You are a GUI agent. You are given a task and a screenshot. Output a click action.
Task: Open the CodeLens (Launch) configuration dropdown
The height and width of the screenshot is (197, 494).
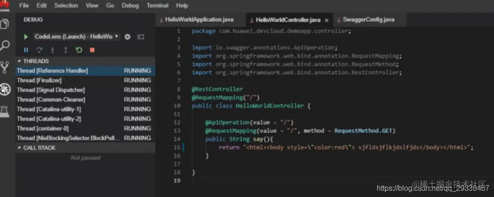(77, 37)
